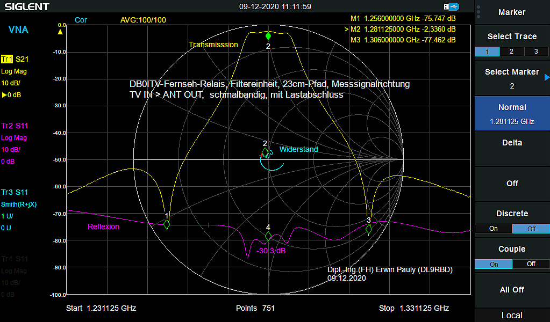Click the three-dot handle beside the Marker title
This screenshot has height=322, width=550.
pos(478,12)
